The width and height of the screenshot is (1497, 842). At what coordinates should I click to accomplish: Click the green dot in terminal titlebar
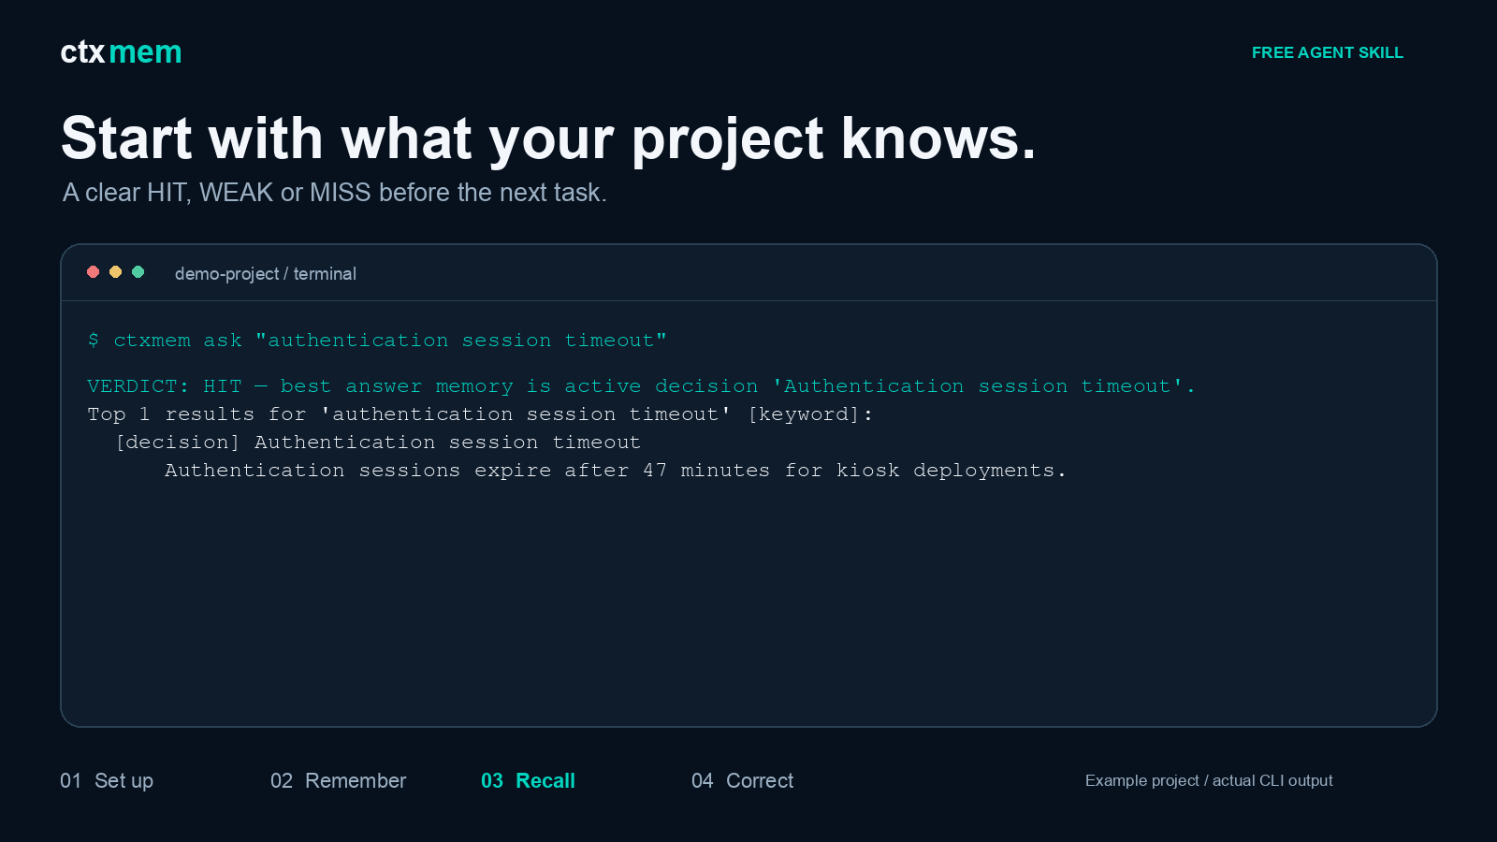point(138,272)
